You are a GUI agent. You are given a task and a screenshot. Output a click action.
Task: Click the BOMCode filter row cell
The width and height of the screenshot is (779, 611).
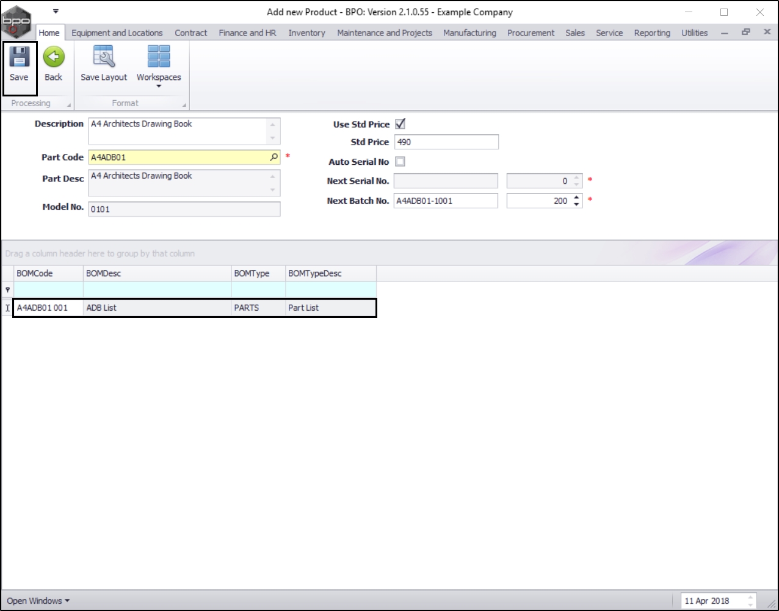[48, 289]
